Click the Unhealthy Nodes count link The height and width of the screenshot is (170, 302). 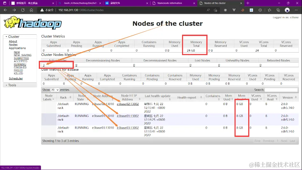(219, 65)
